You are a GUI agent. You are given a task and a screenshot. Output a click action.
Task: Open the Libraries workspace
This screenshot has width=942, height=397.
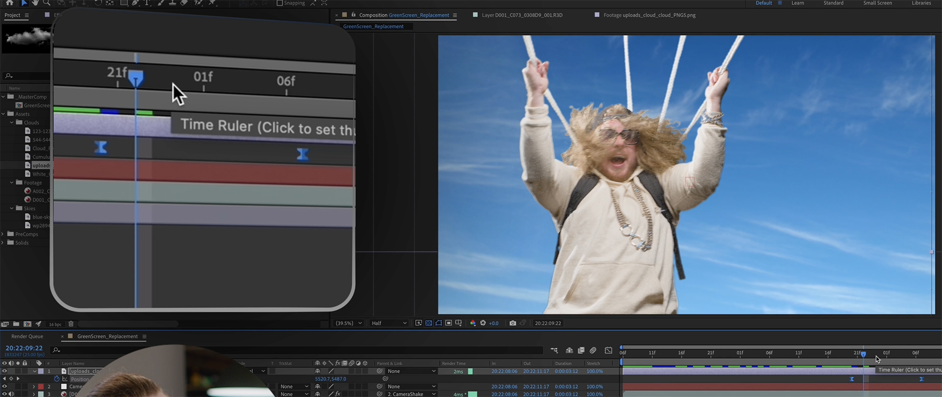point(921,3)
